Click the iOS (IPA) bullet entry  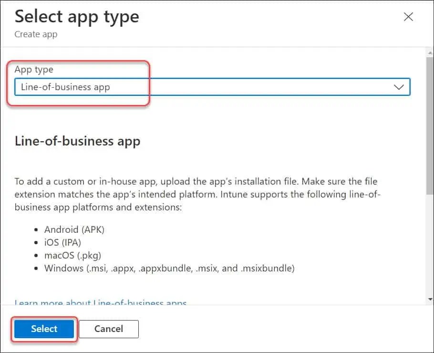click(62, 242)
